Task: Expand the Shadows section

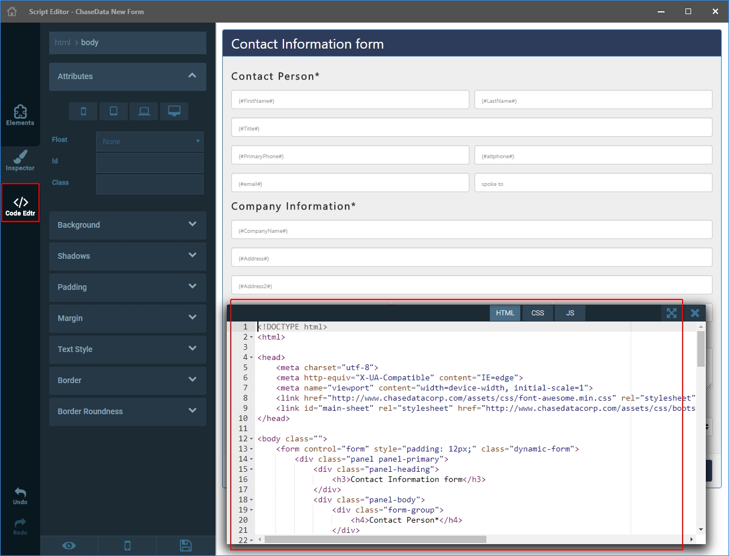Action: coord(128,256)
